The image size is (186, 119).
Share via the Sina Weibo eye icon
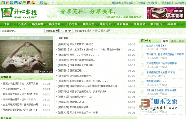click(7, 3)
